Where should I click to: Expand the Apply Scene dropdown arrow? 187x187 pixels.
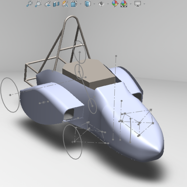(x=130, y=4)
